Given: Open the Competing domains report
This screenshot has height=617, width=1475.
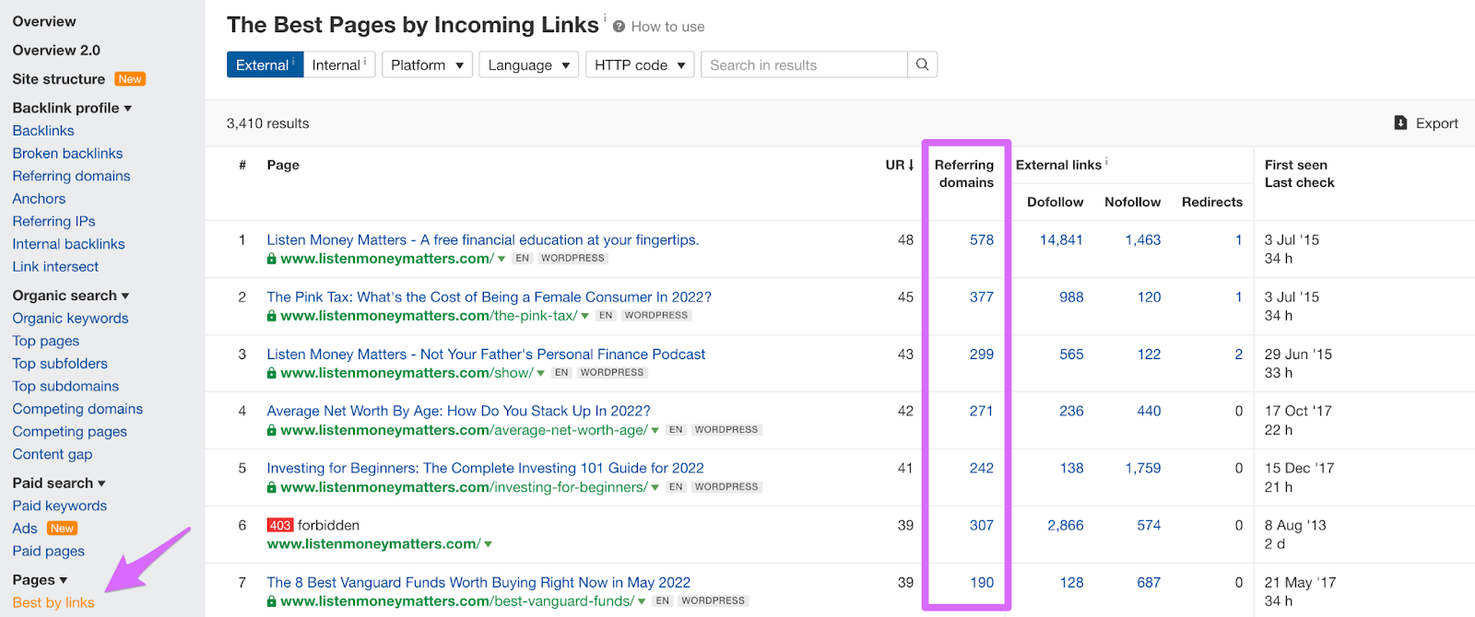Looking at the screenshot, I should pyautogui.click(x=77, y=409).
